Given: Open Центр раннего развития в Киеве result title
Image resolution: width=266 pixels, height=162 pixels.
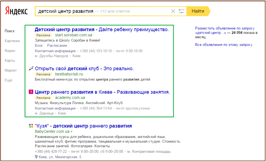Looking at the screenshot, I should (x=102, y=92).
